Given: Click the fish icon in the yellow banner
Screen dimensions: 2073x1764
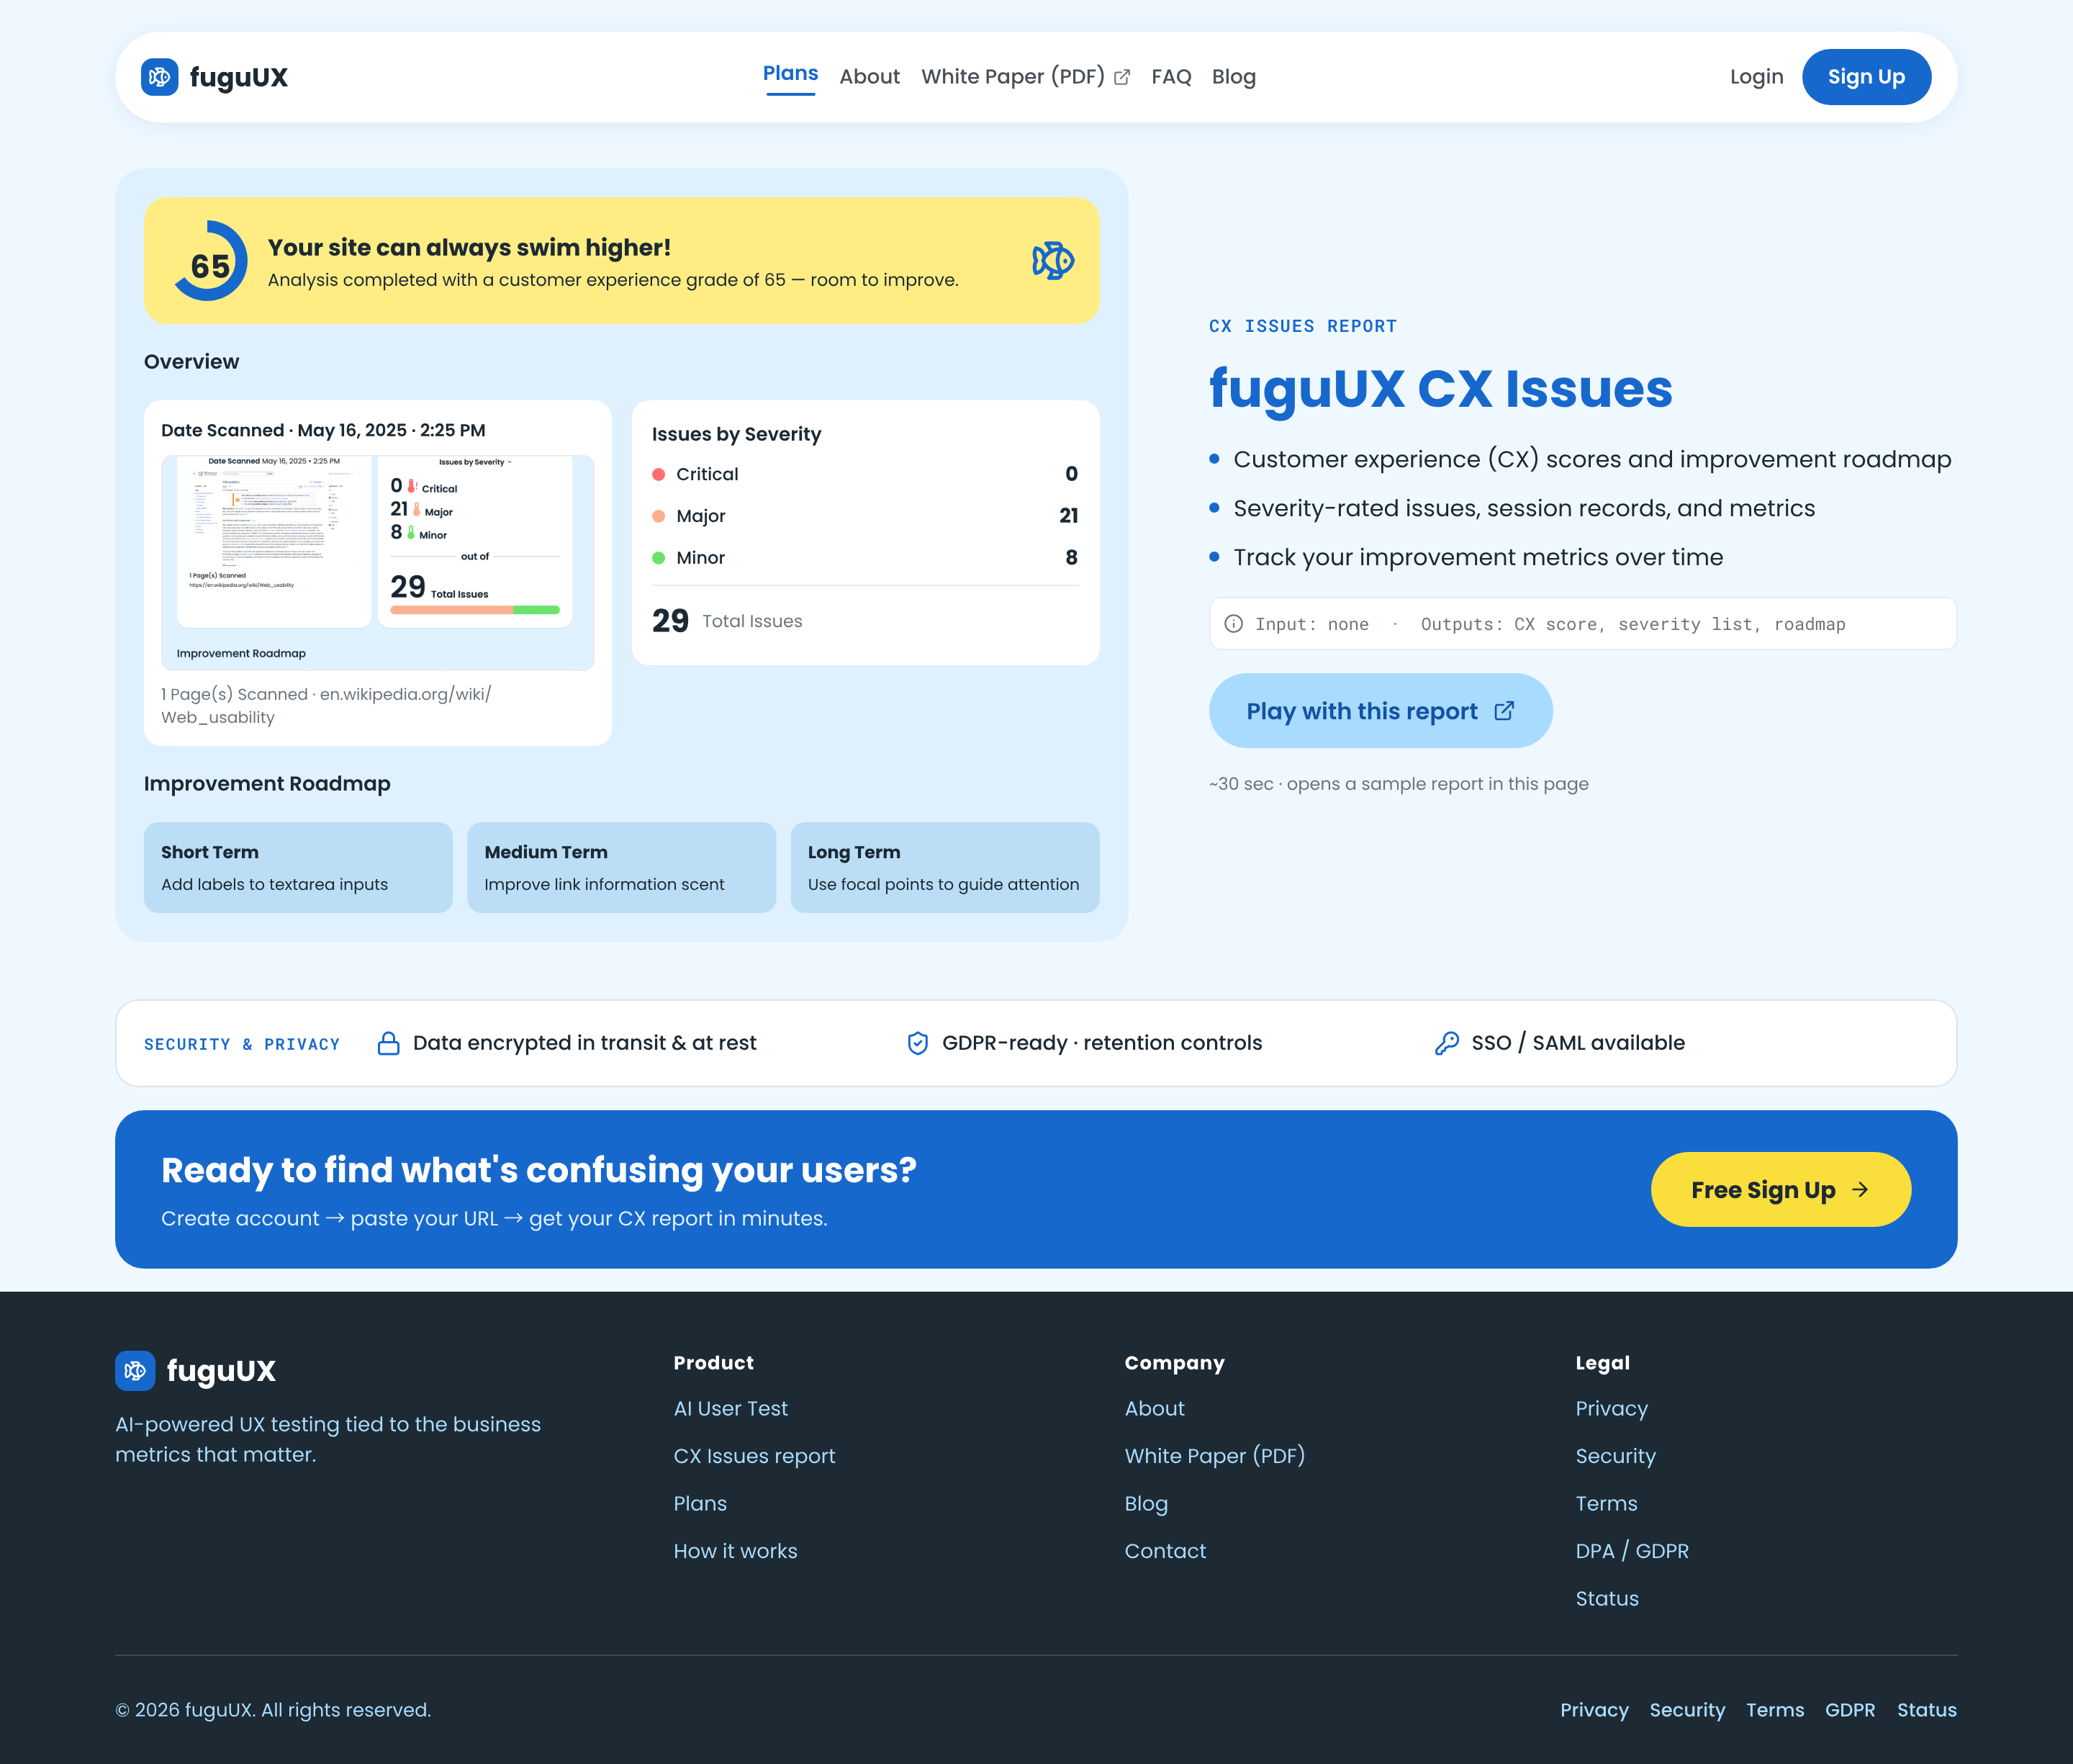Looking at the screenshot, I should pos(1052,260).
